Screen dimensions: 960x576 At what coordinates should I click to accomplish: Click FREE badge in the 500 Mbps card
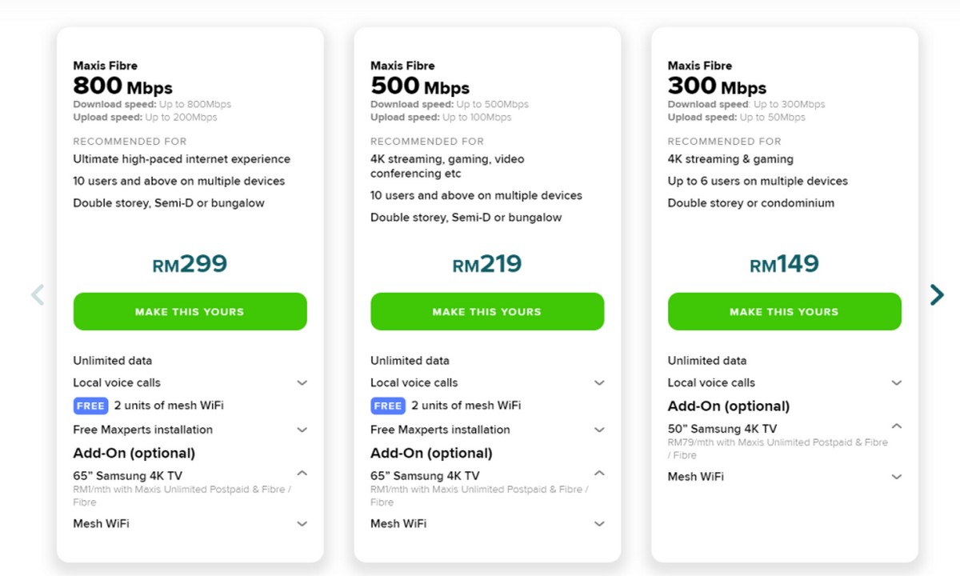tap(388, 406)
